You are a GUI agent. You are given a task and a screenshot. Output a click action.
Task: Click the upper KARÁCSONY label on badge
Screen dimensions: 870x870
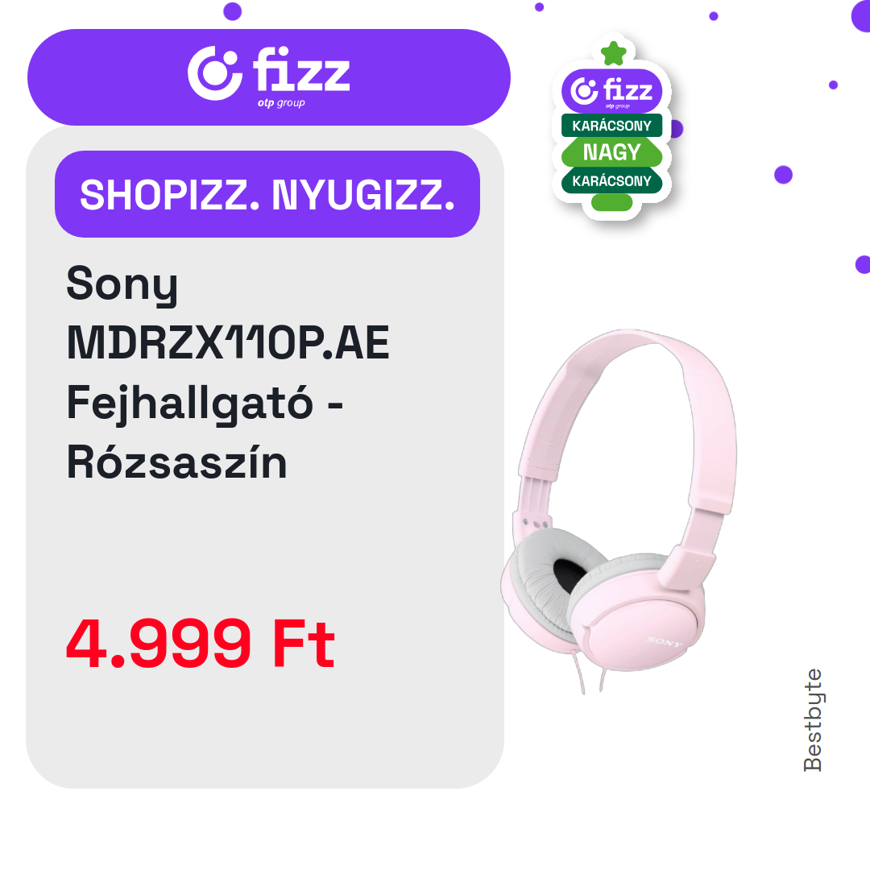point(611,126)
